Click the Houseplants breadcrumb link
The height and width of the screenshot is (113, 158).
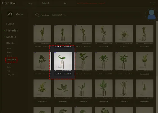[x=56, y=15]
